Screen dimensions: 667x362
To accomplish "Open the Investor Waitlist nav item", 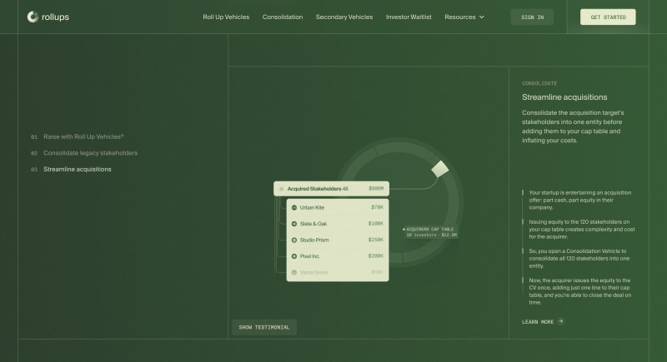I will point(409,17).
